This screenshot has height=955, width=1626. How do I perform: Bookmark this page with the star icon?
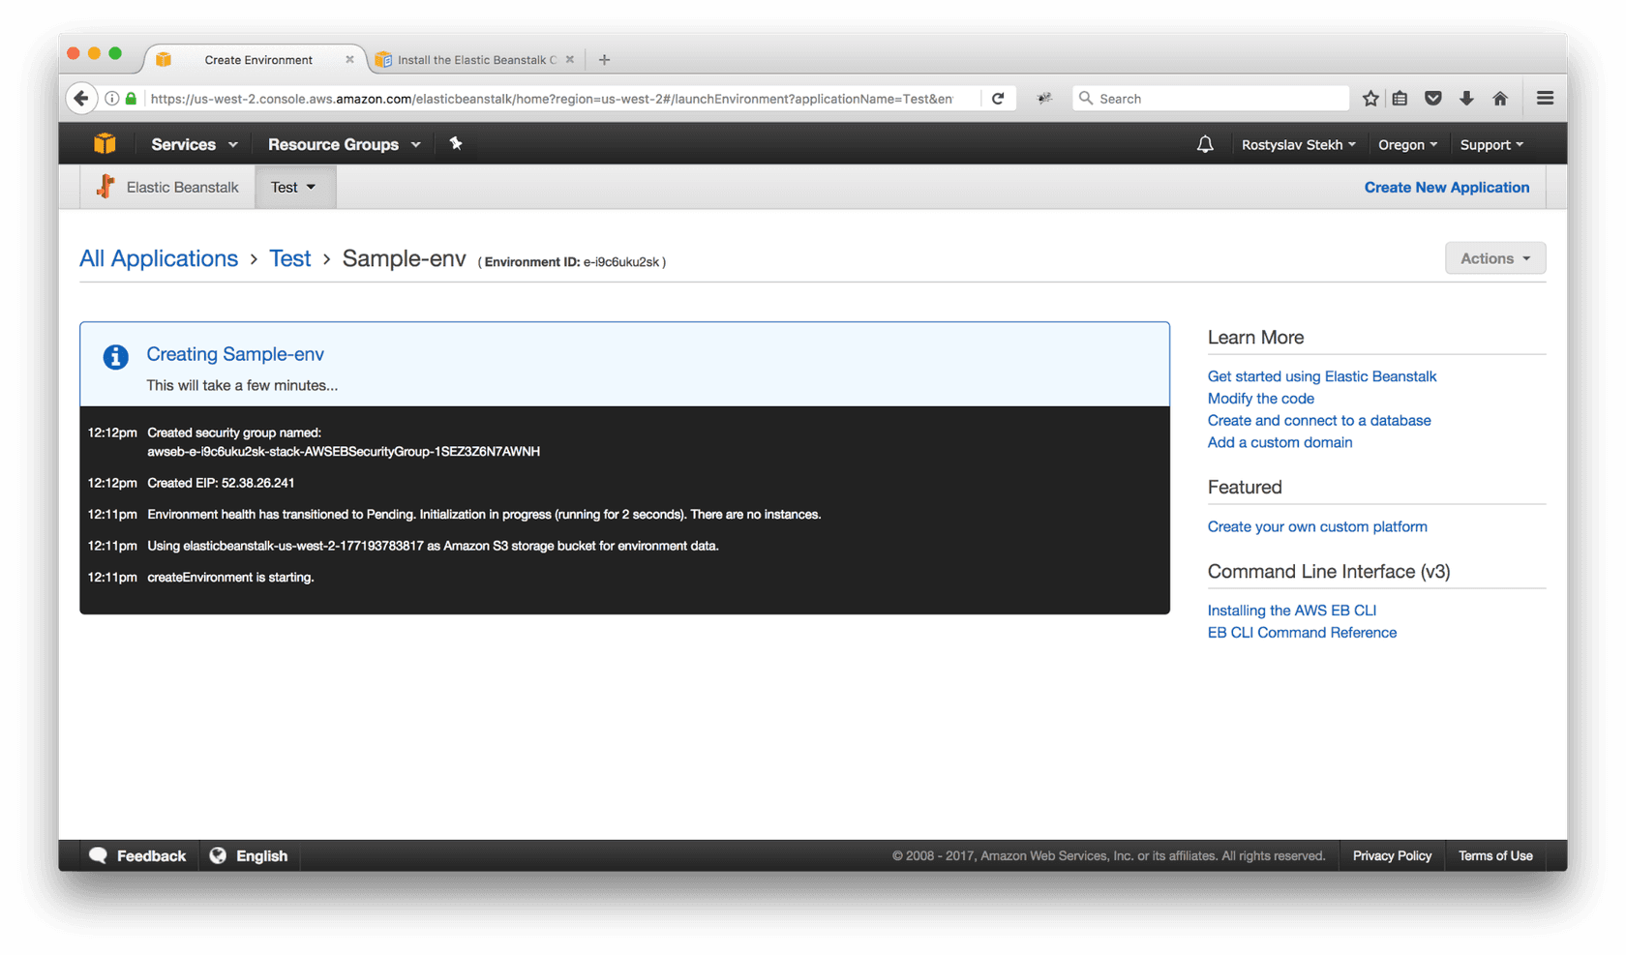tap(1370, 99)
